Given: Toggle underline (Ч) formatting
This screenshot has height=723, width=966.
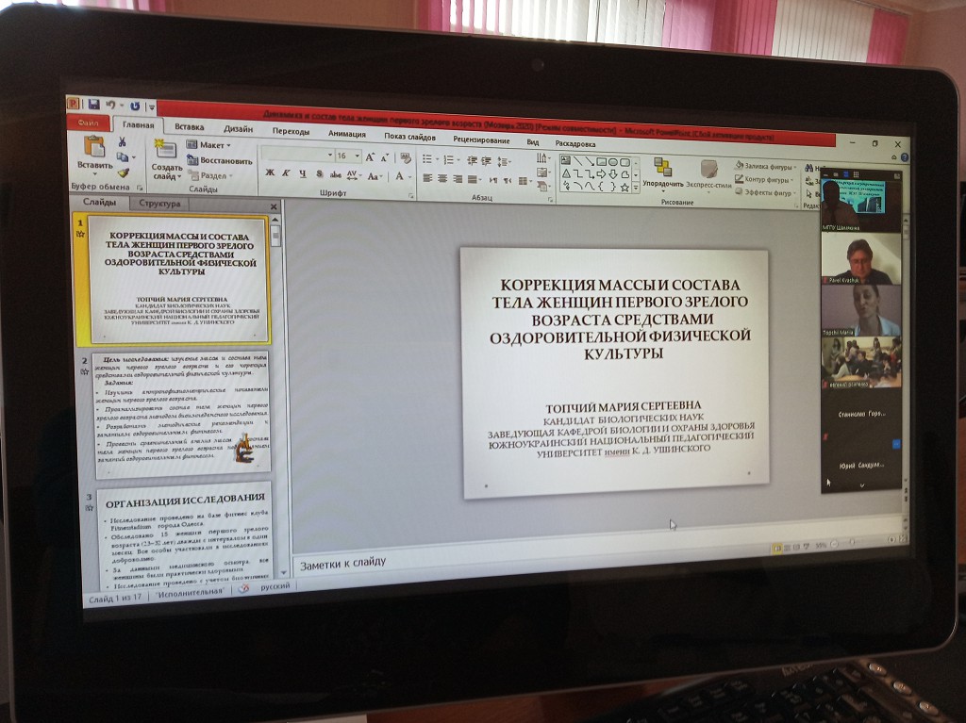Looking at the screenshot, I should click(x=303, y=173).
